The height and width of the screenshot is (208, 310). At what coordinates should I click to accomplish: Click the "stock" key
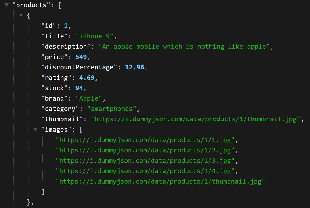click(x=54, y=88)
